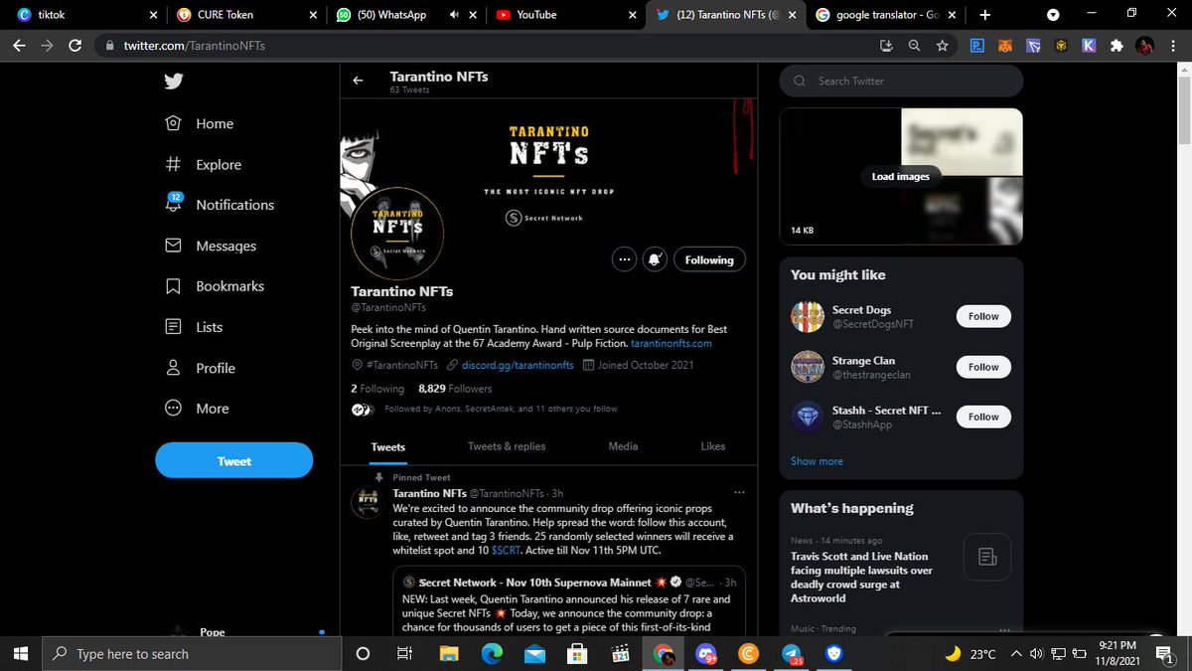Open the More sidebar menu
The width and height of the screenshot is (1192, 671).
point(197,409)
